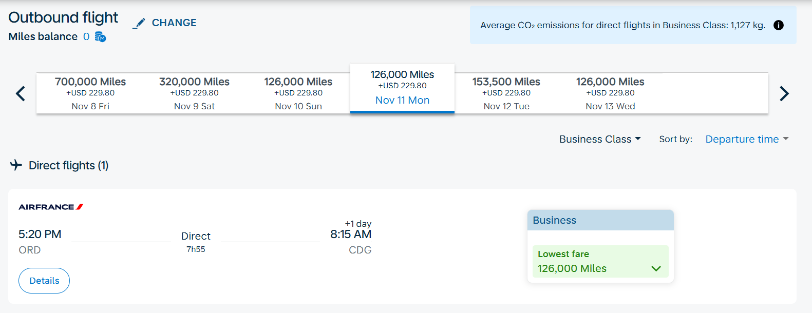Select the Business fare card header
This screenshot has height=313, width=812.
pos(600,220)
